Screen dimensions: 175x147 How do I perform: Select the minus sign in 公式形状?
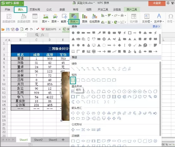pyautogui.click(x=78, y=130)
